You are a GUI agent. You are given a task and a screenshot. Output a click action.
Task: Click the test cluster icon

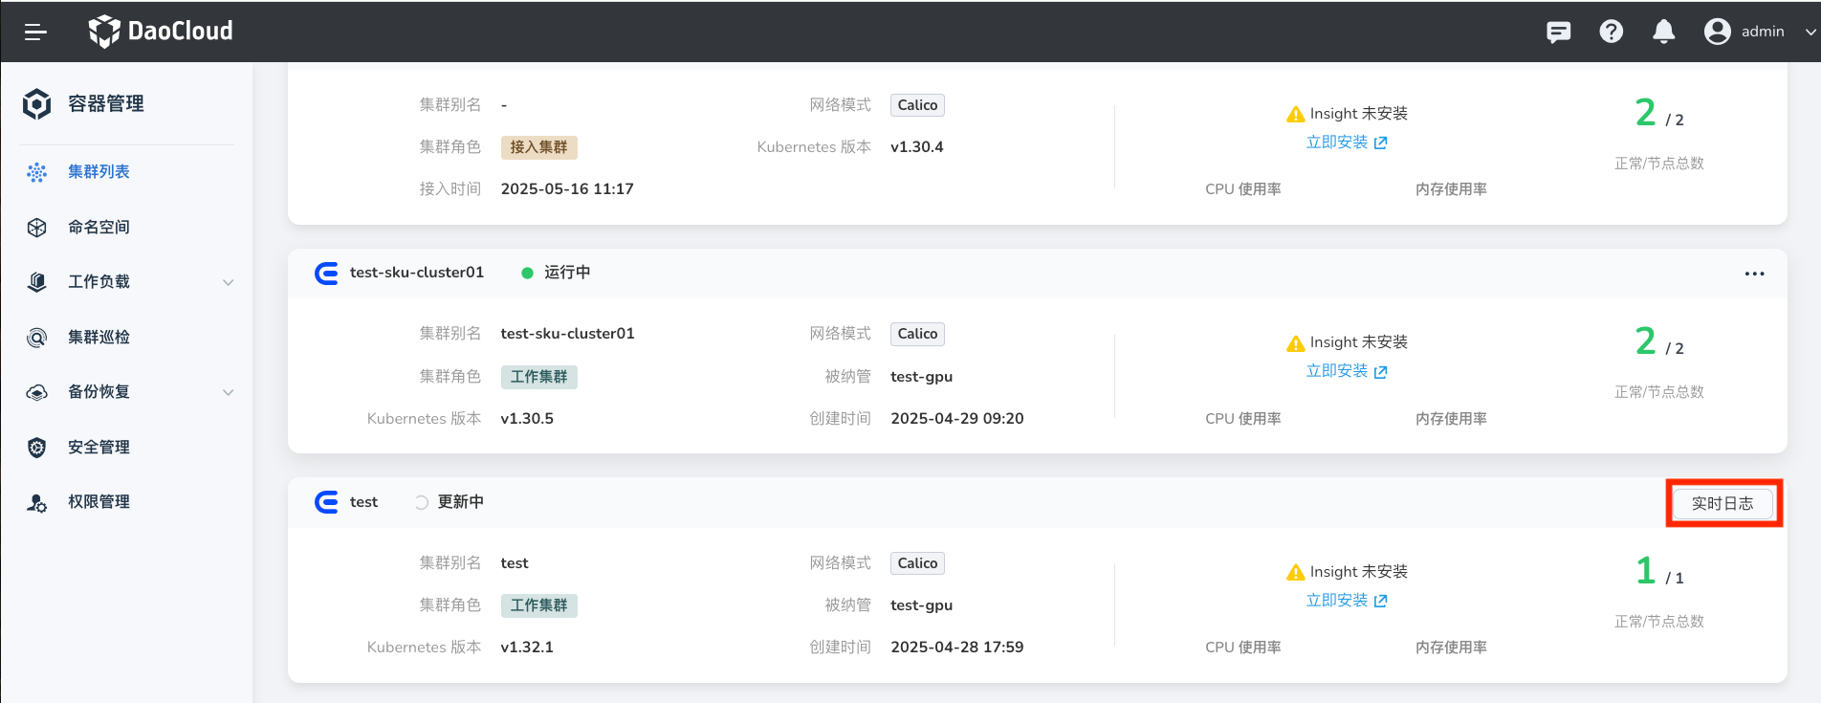326,502
